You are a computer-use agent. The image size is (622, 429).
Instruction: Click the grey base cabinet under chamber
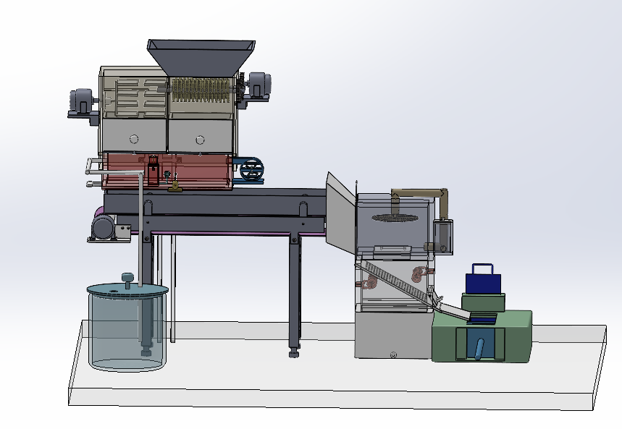[392, 336]
